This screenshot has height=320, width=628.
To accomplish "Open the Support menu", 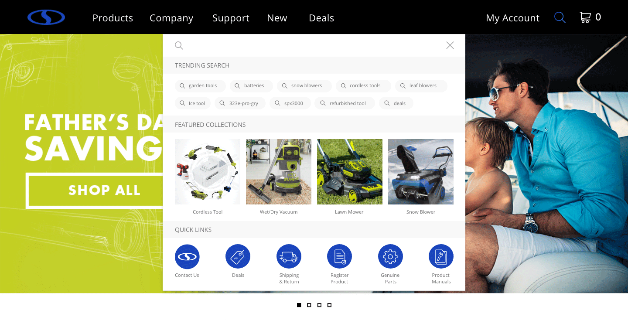I will click(x=231, y=18).
